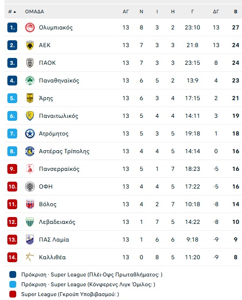Sort the standings by ΑΓ column header

point(126,12)
